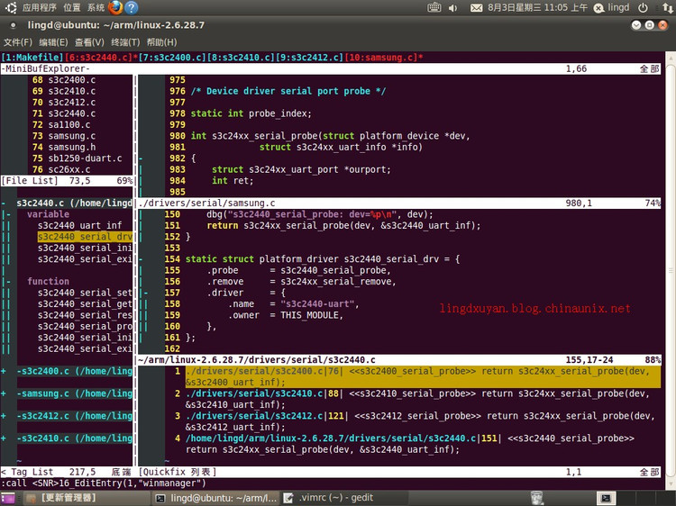Click the power shutdown icon
This screenshot has width=676, height=506.
point(643,7)
